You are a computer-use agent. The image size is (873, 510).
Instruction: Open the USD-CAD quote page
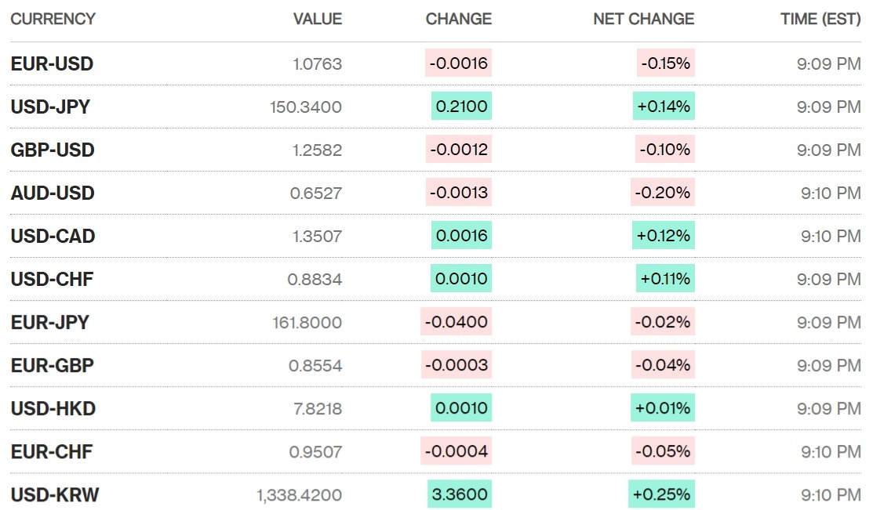[x=53, y=237]
